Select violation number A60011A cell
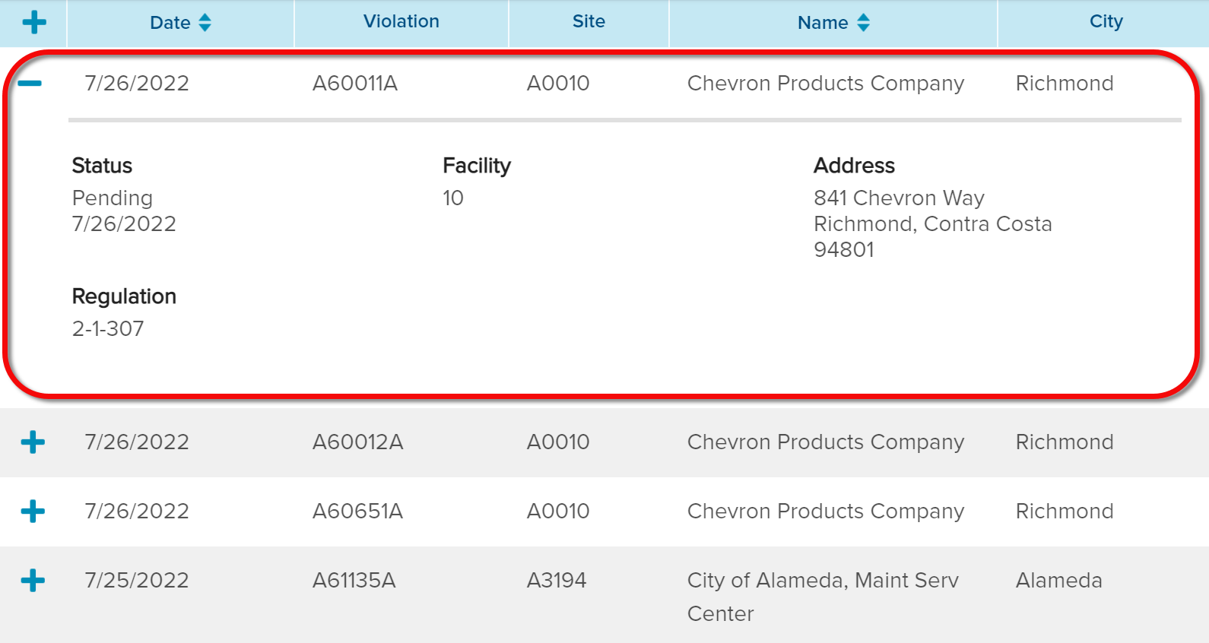Viewport: 1209px width, 643px height. 355,83
